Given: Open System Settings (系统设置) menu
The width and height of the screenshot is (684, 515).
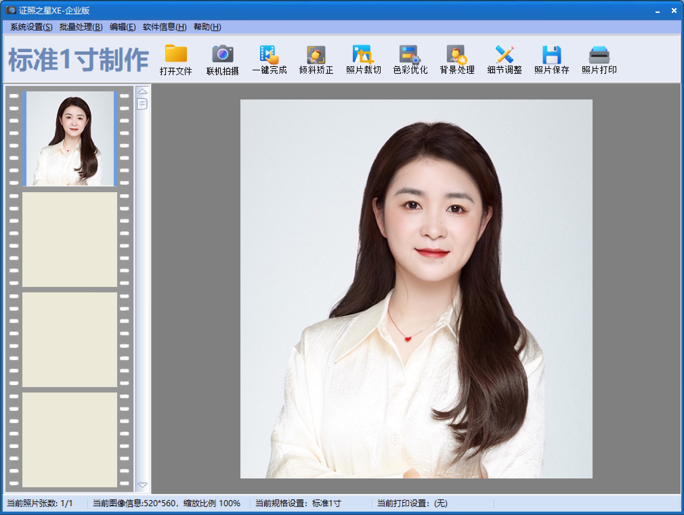Looking at the screenshot, I should click(x=31, y=27).
